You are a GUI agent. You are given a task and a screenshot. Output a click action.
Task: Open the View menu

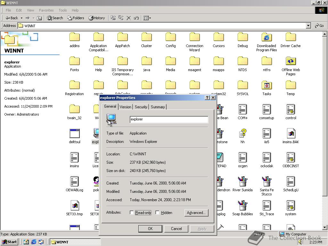(x=30, y=10)
